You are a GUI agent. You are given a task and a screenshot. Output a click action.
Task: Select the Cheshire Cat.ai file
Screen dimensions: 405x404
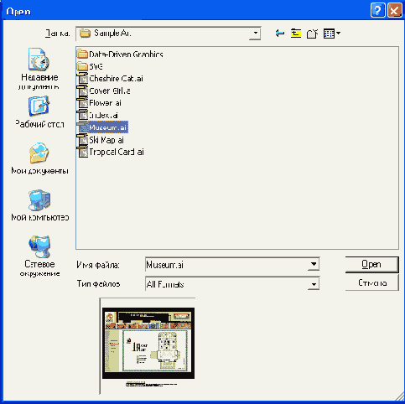coord(110,79)
